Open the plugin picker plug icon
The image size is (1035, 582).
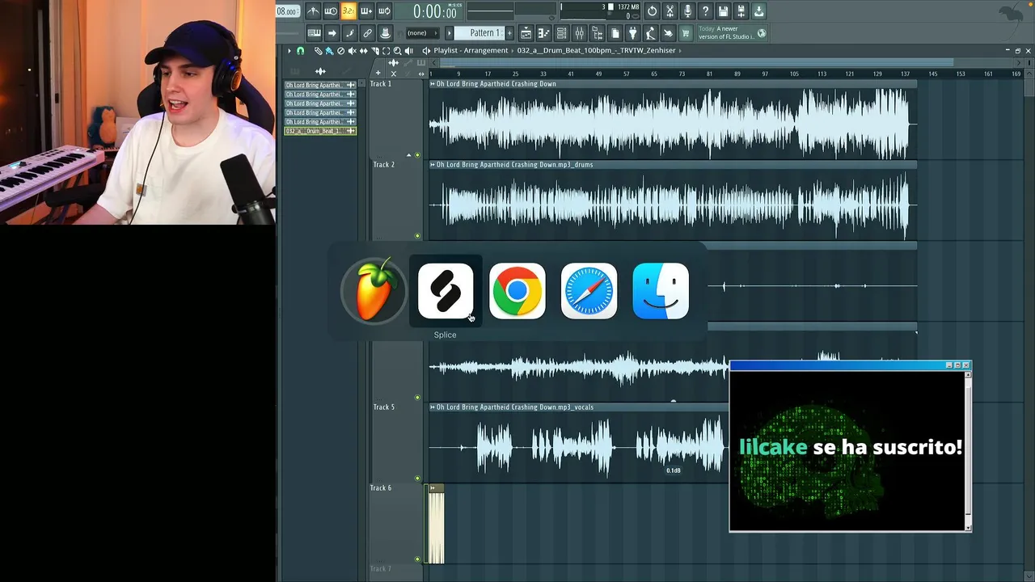click(x=632, y=33)
